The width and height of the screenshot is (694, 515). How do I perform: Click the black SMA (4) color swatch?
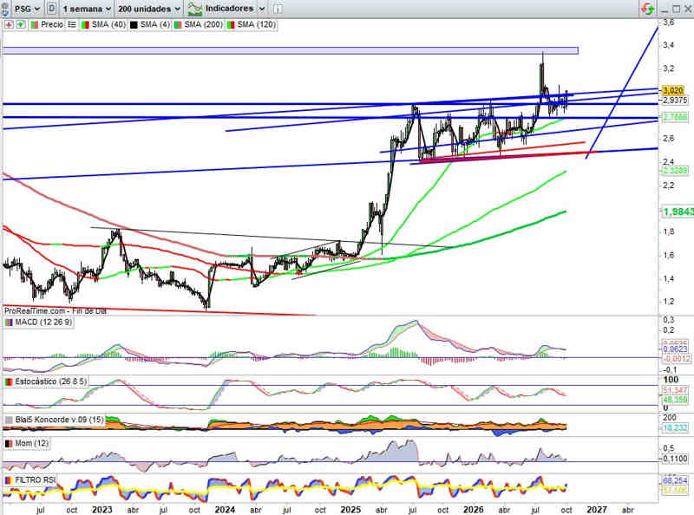click(134, 25)
